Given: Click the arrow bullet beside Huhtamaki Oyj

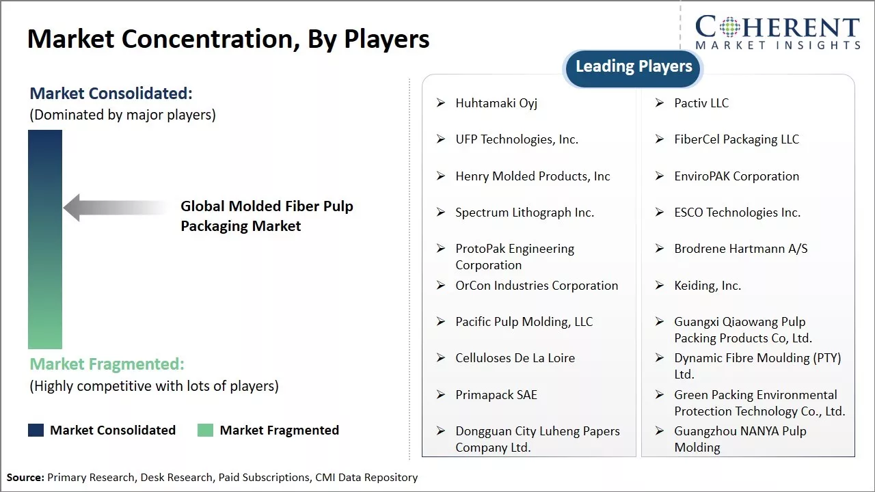Looking at the screenshot, I should click(x=441, y=103).
